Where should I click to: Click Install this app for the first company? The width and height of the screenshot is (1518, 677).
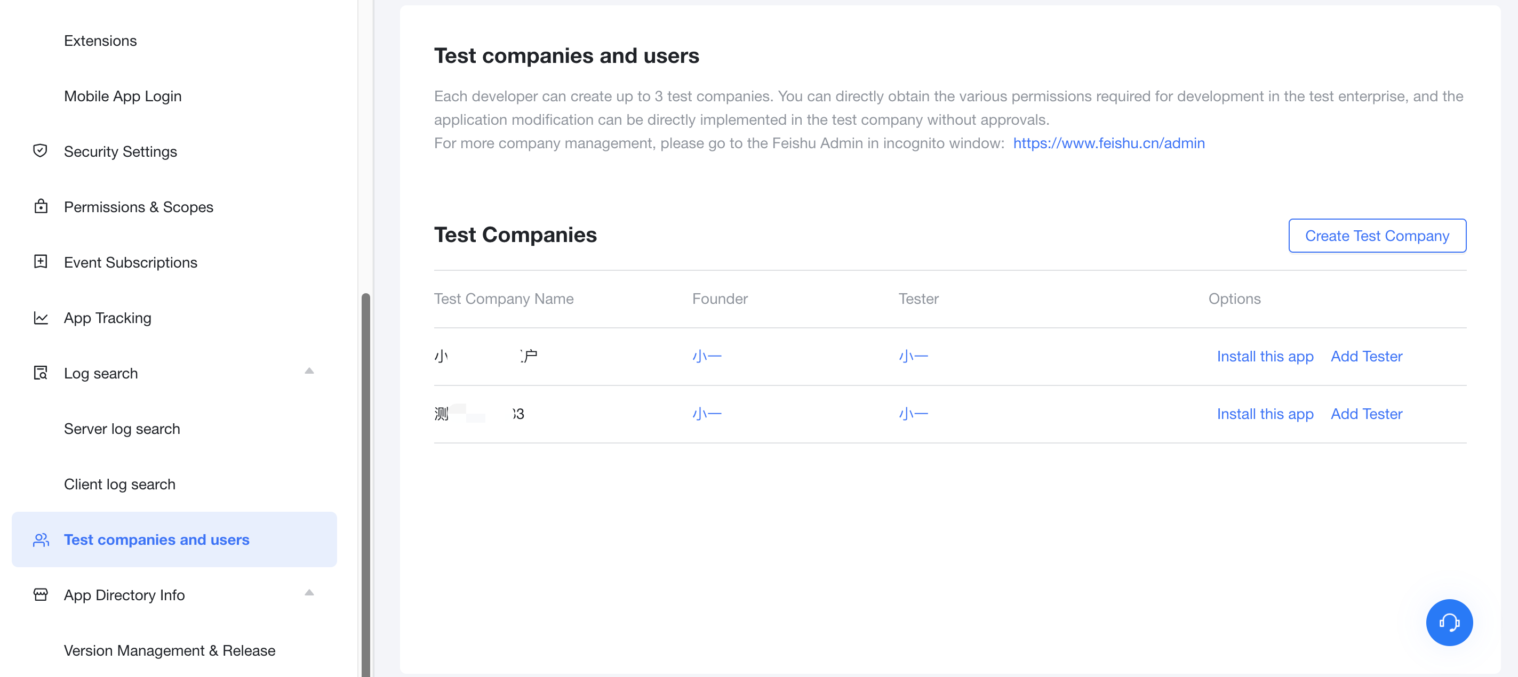point(1265,356)
